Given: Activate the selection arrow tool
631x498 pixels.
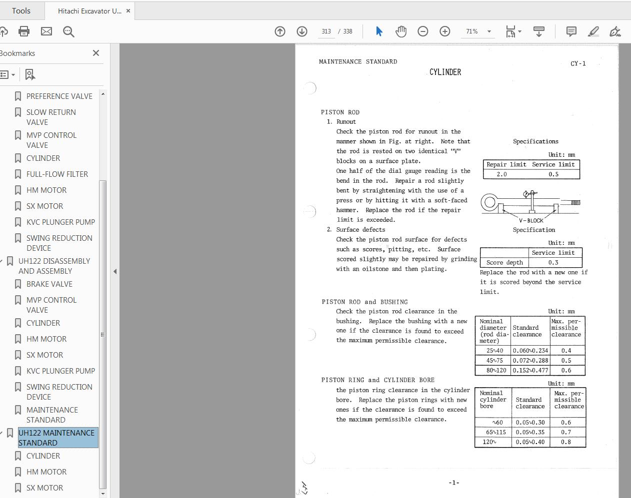Looking at the screenshot, I should point(379,31).
